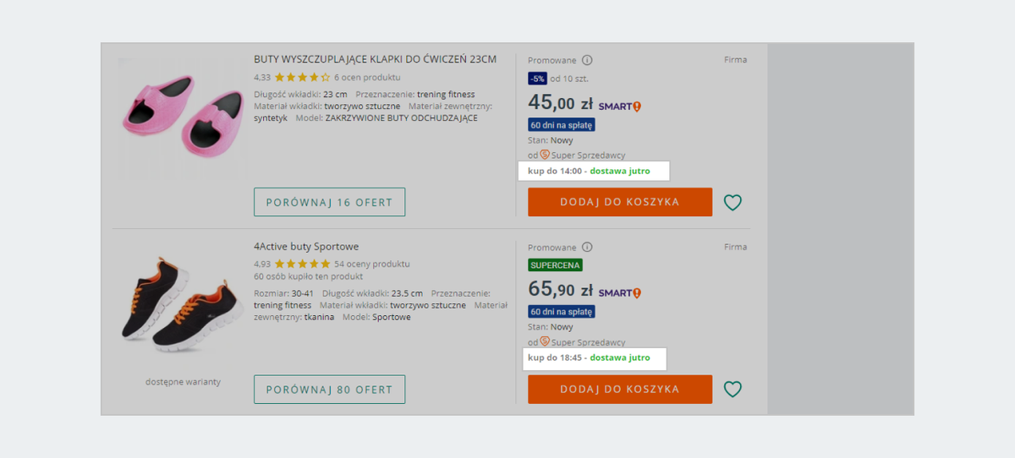Add 4Active shoes with DODAJ DO KOSZYKA
This screenshot has height=458, width=1015.
(x=620, y=390)
